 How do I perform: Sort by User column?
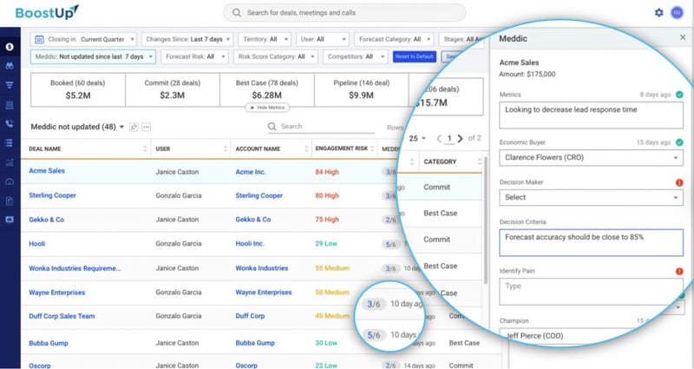point(226,148)
